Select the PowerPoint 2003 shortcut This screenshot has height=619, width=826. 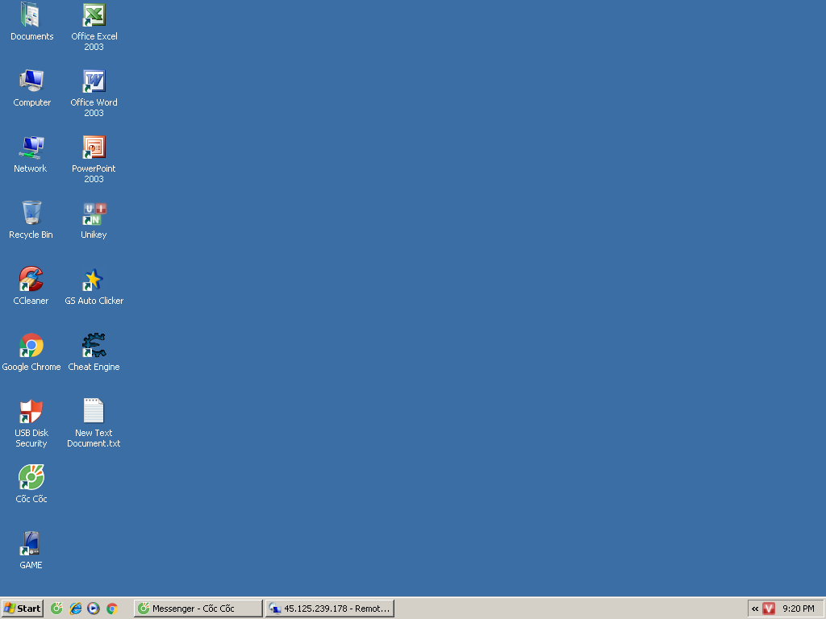(x=94, y=159)
